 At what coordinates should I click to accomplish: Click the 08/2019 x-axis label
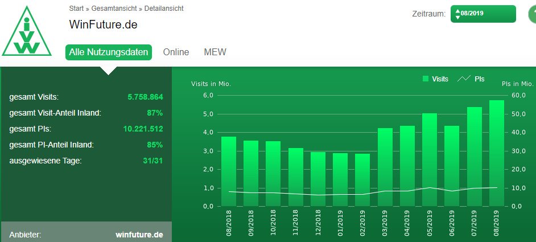(497, 224)
